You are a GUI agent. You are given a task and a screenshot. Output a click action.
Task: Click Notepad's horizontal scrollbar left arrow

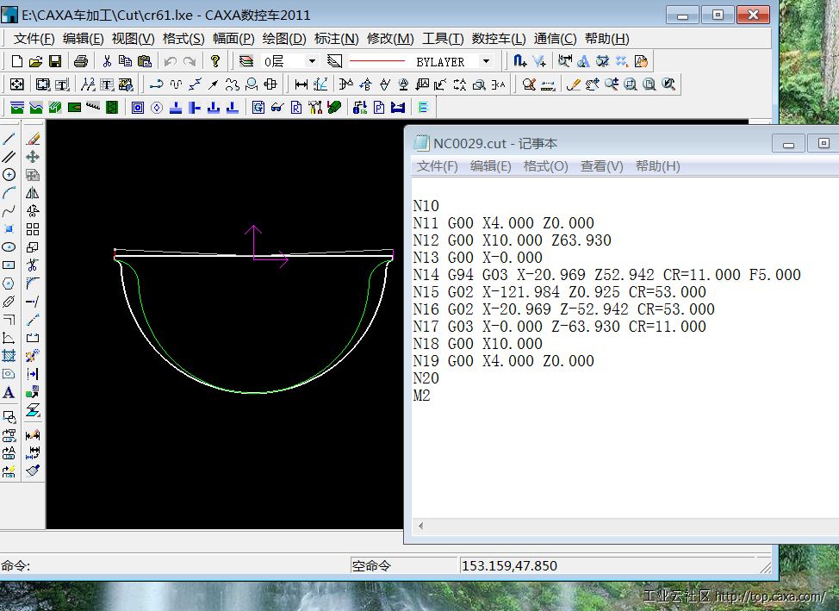pyautogui.click(x=420, y=525)
